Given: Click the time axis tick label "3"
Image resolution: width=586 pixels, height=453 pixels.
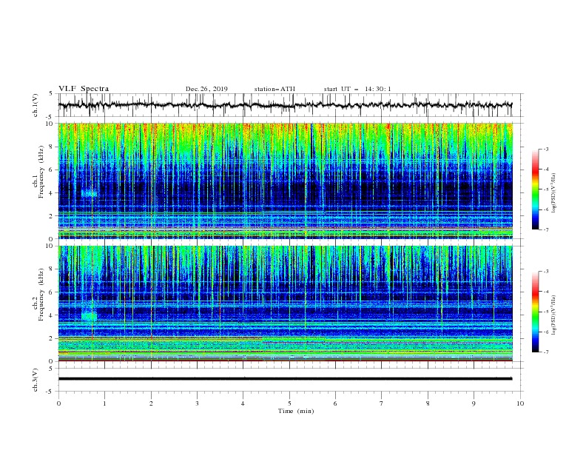Looking at the screenshot, I should tap(197, 403).
